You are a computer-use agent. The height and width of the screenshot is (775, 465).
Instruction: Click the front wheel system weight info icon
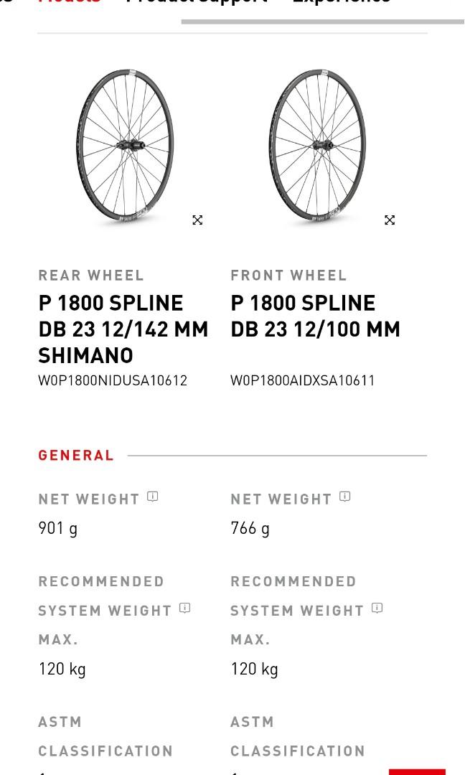(x=377, y=608)
